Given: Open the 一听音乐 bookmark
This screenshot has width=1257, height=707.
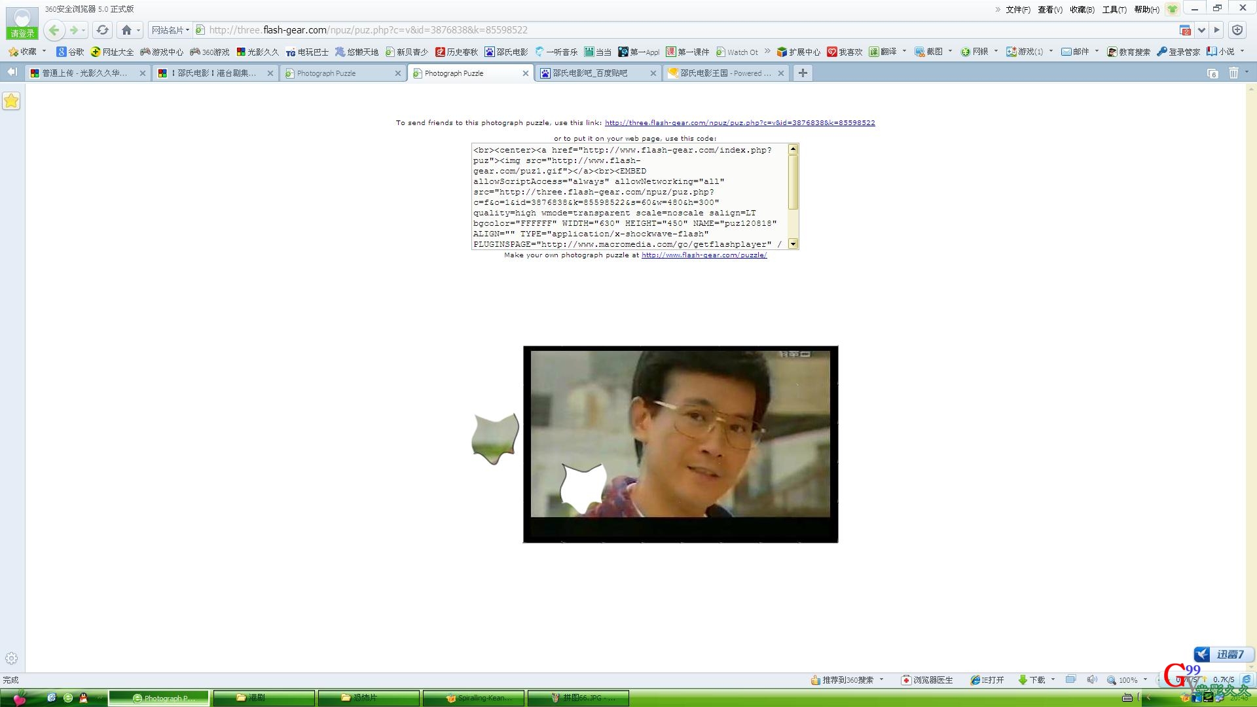Looking at the screenshot, I should pyautogui.click(x=556, y=52).
